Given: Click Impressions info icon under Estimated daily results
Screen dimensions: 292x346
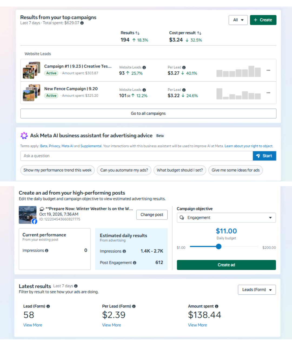Looking at the screenshot, I should tap(124, 251).
